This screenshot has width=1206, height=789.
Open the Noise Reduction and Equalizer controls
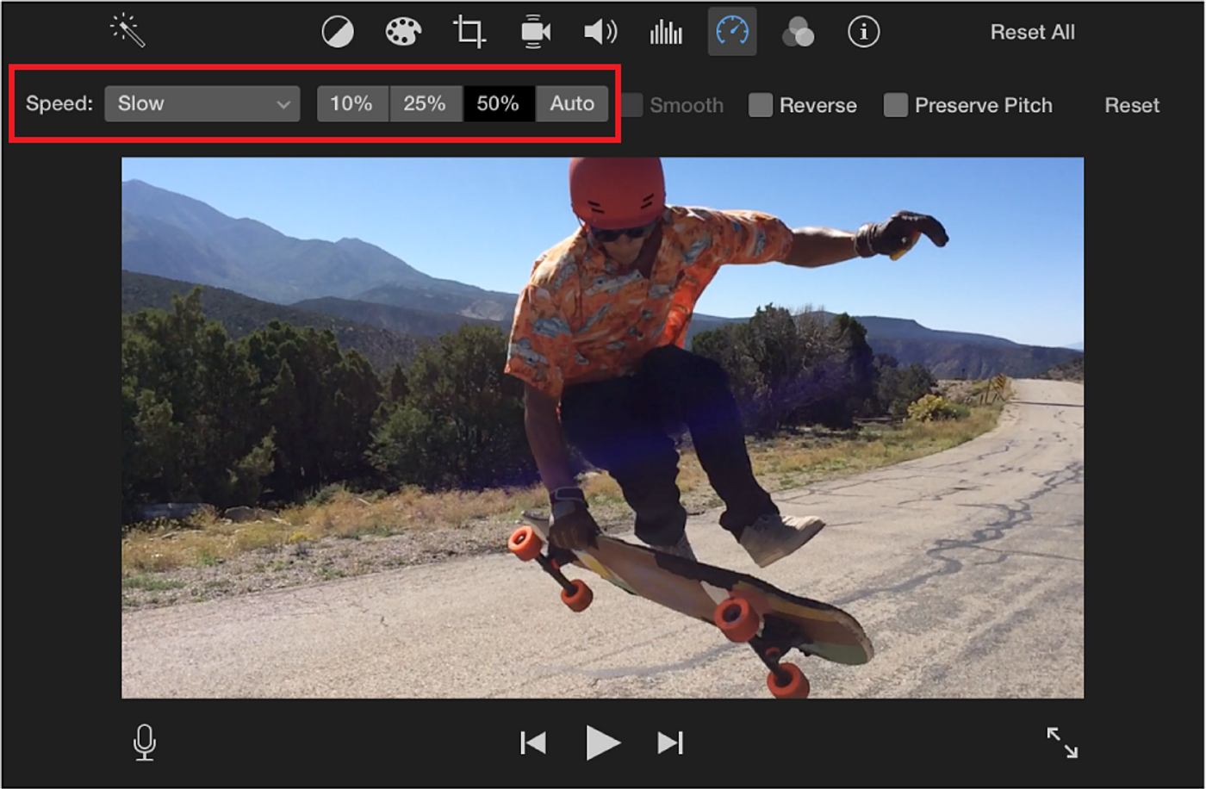(x=665, y=32)
